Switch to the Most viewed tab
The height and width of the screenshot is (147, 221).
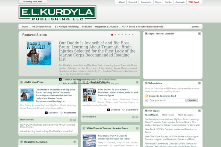[x=168, y=115]
